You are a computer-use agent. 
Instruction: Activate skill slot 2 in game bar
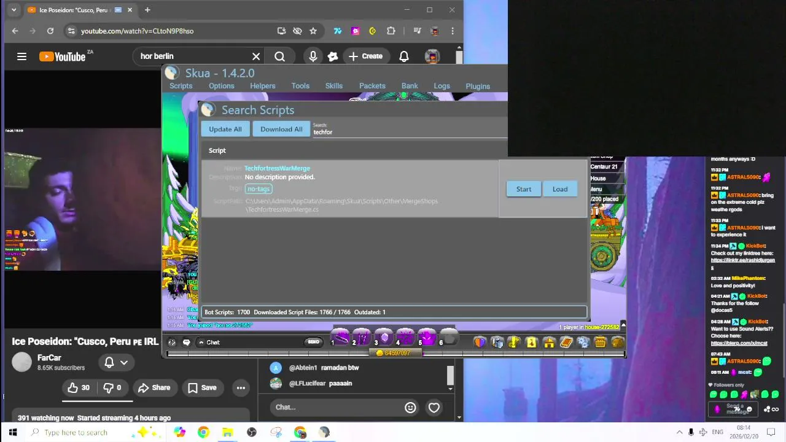tap(362, 337)
